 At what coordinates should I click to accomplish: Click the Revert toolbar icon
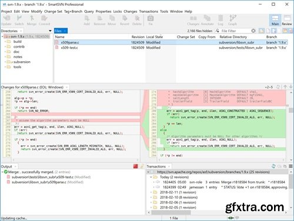[x=125, y=20]
